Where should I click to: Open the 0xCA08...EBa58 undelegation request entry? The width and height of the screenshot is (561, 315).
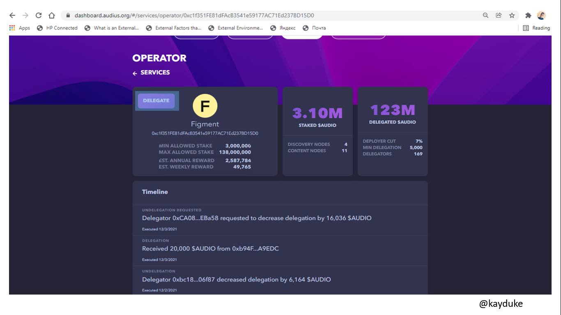280,220
